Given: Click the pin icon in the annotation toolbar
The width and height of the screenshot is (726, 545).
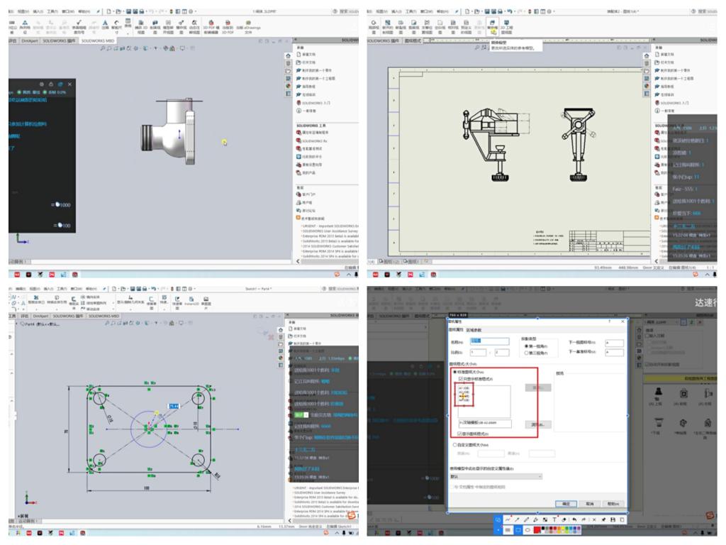Looking at the screenshot, I should (x=603, y=519).
